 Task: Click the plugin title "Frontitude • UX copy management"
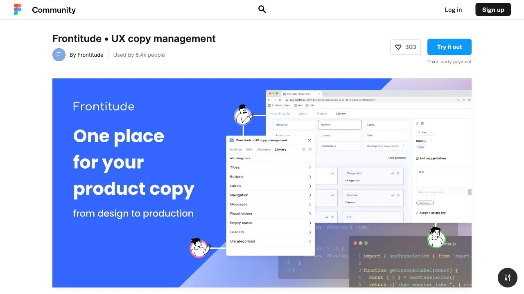[134, 39]
